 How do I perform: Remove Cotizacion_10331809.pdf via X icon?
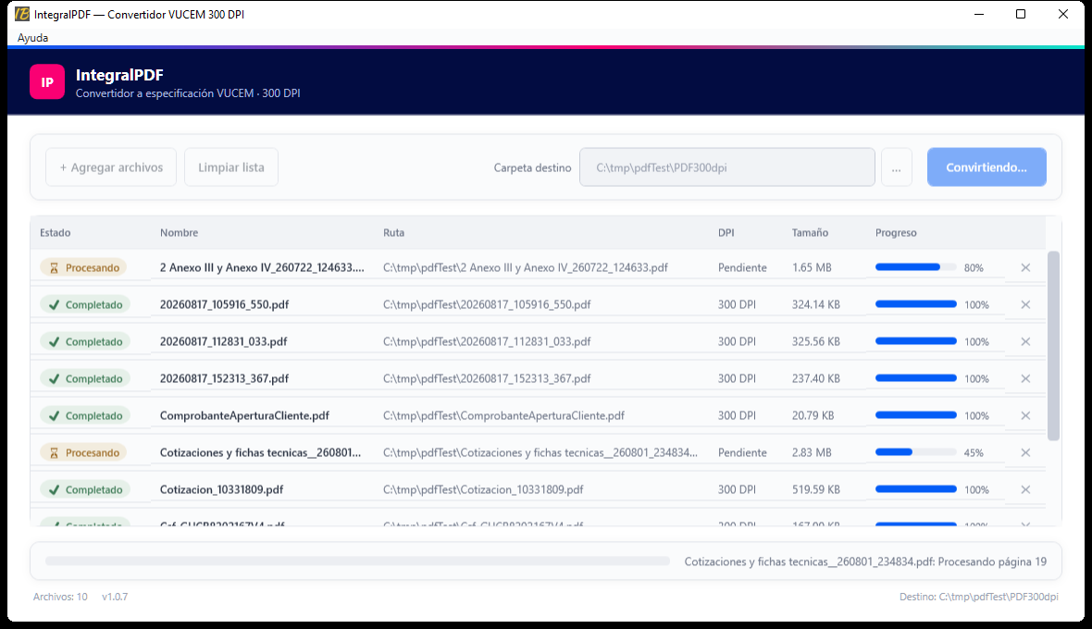point(1025,489)
